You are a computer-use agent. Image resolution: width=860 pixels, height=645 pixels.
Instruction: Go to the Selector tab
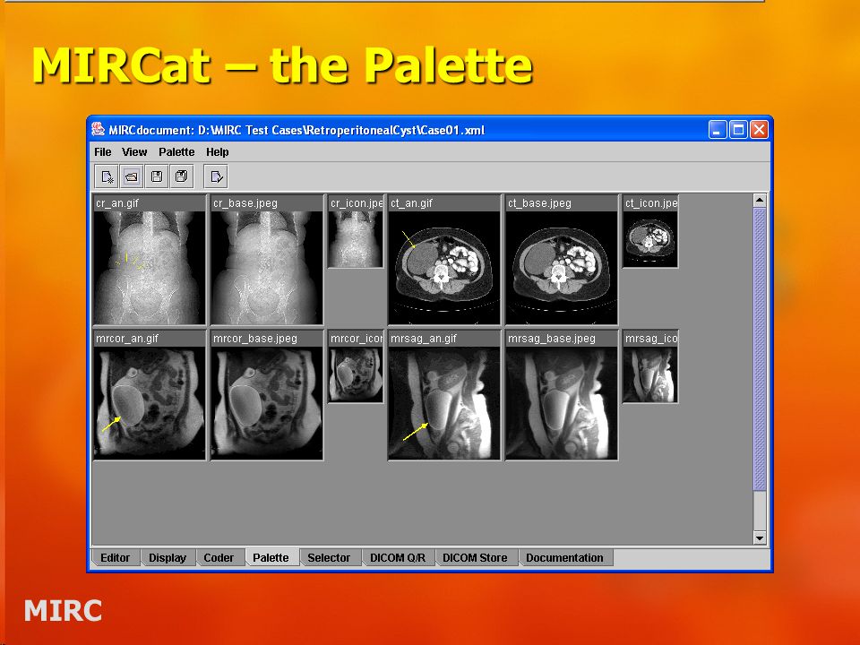tap(329, 558)
